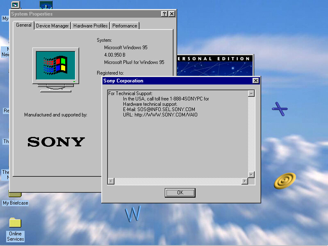Click the scroll left arrow in support text
The width and height of the screenshot is (328, 246).
tap(111, 181)
